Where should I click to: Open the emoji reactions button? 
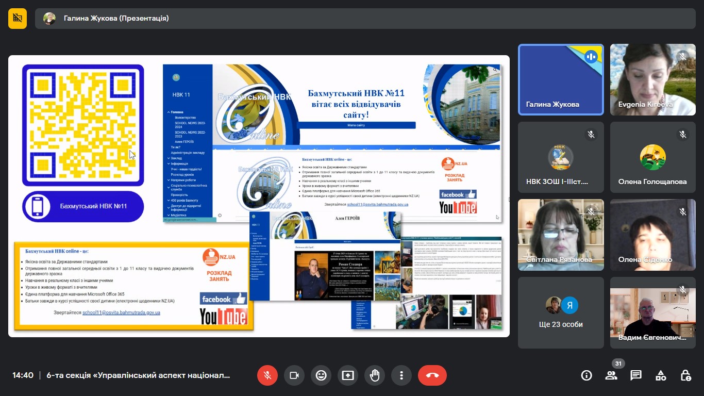pyautogui.click(x=321, y=375)
